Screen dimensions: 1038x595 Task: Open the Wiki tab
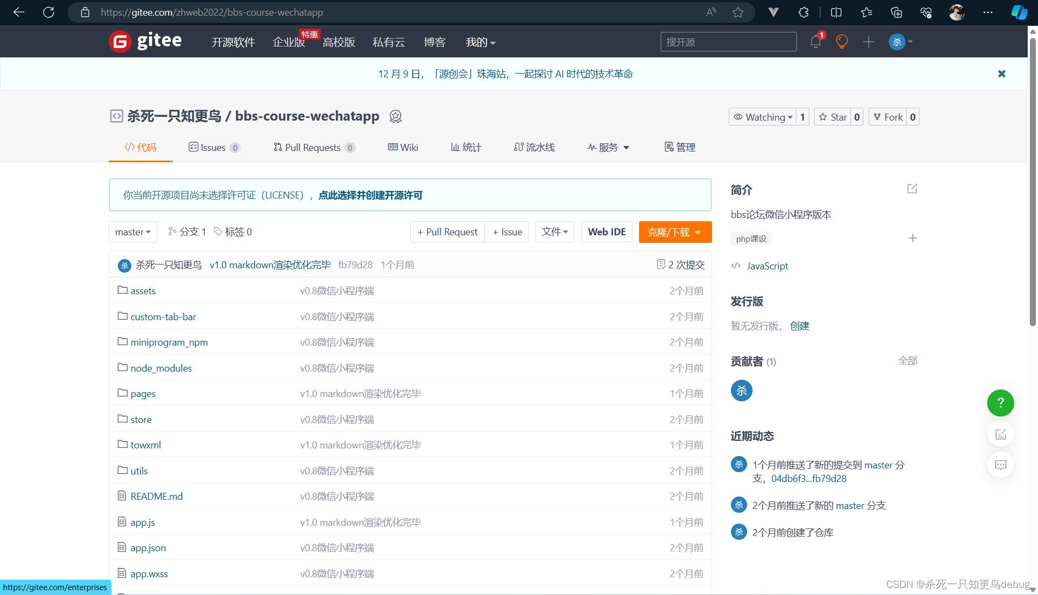coord(403,147)
